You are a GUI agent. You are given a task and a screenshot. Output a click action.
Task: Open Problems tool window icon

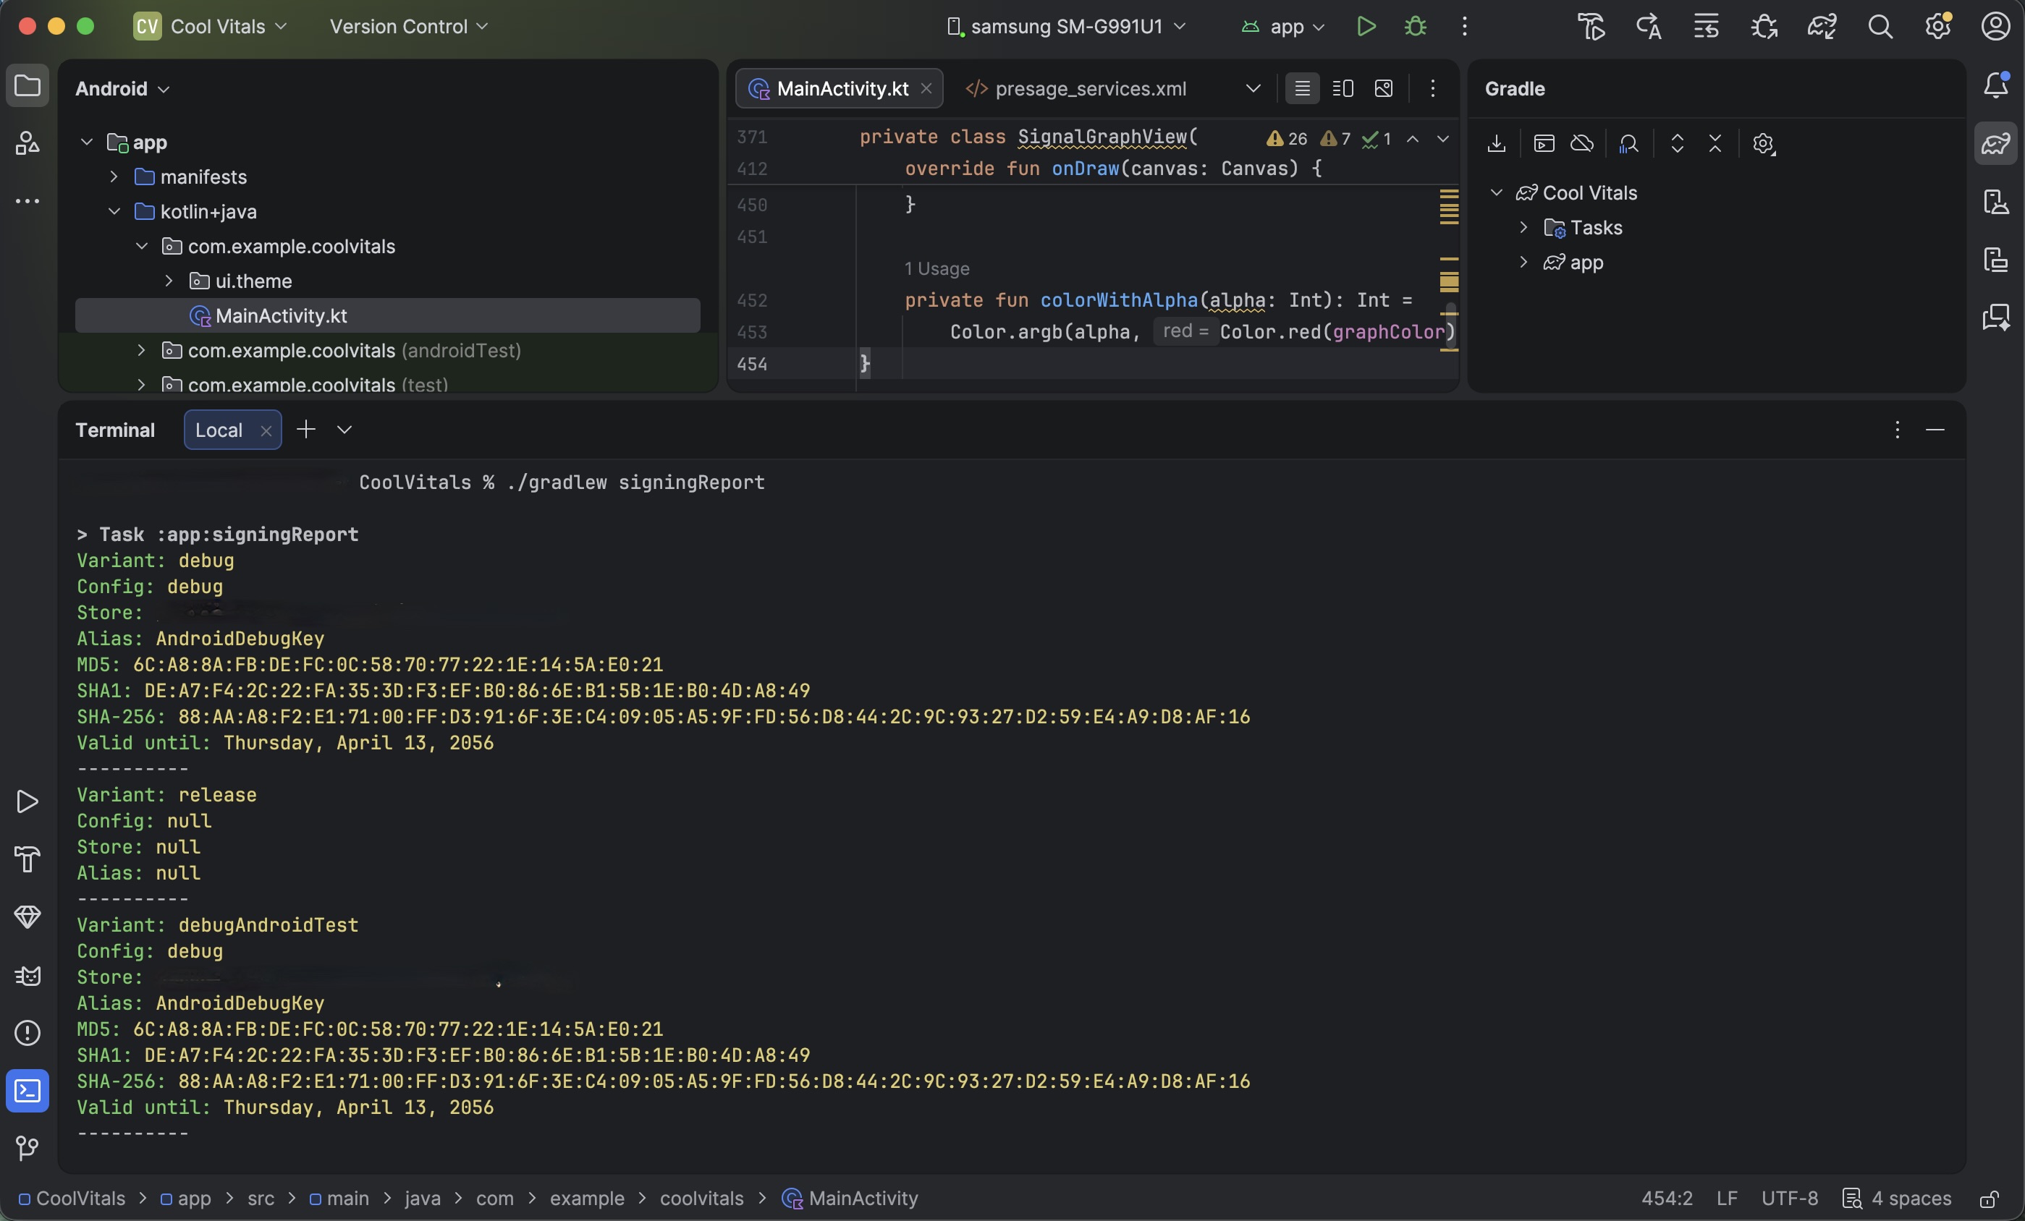click(27, 1033)
